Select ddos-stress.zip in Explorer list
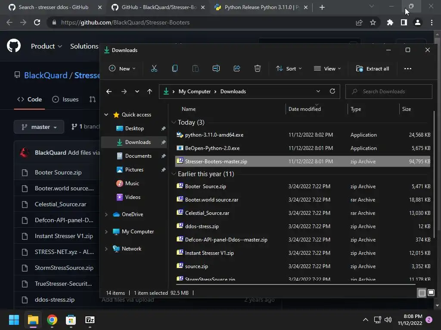Image resolution: width=441 pixels, height=330 pixels. click(303, 226)
